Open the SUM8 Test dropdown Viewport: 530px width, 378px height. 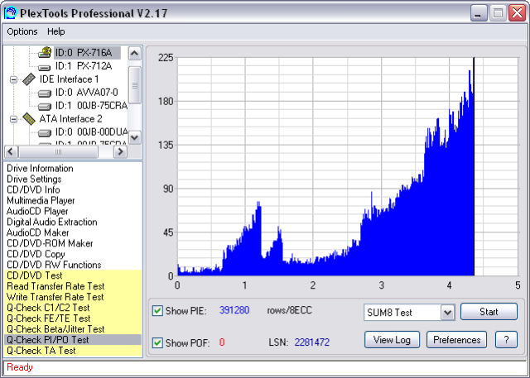tap(447, 312)
